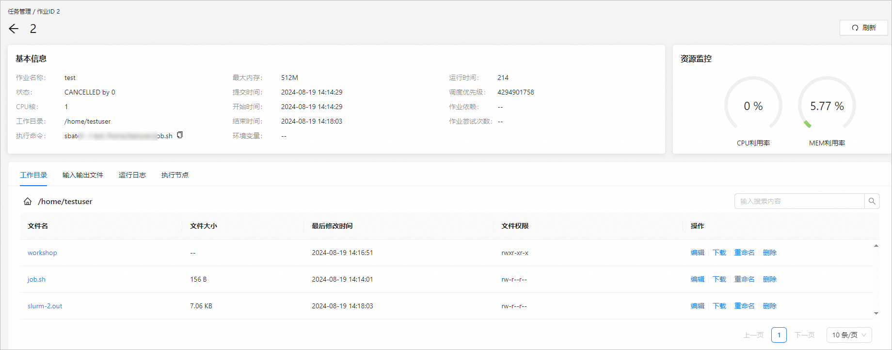
Task: Click the modified time 2024-08-19 14:14:01
Action: pos(342,279)
